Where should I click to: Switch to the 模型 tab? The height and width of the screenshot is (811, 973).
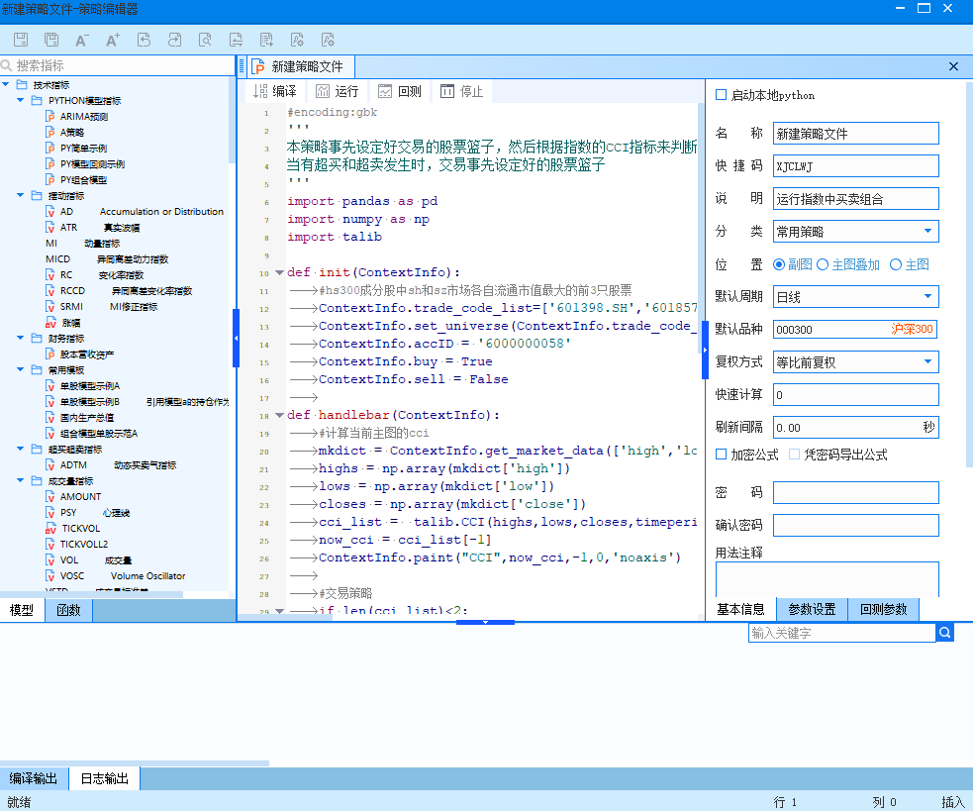coord(23,610)
